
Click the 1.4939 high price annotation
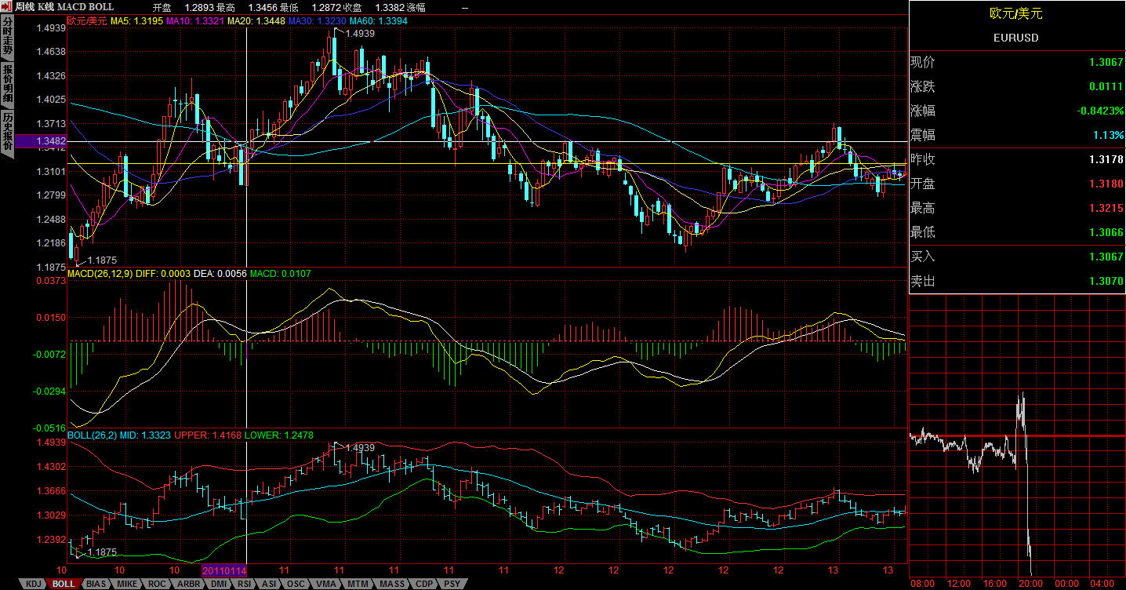click(x=359, y=34)
